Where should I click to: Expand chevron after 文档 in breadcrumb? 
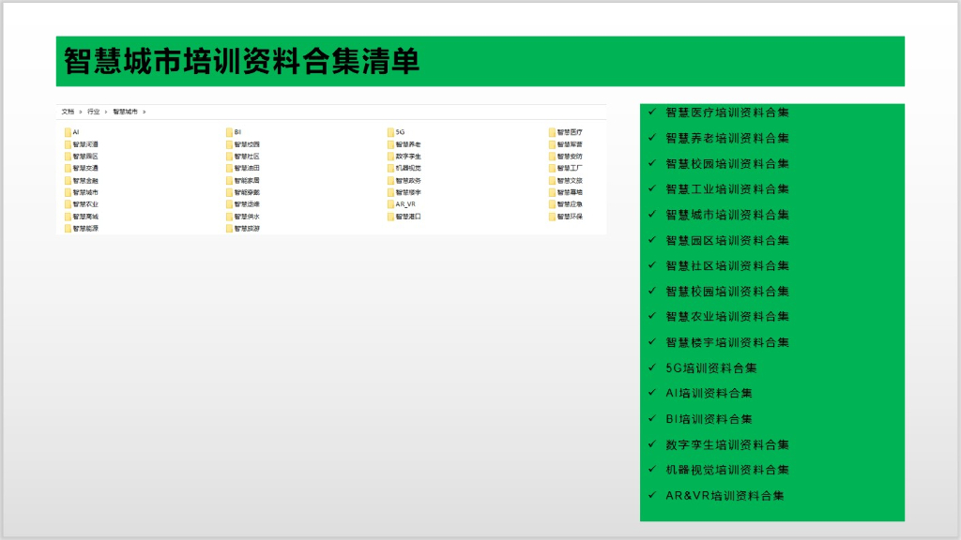tap(81, 112)
